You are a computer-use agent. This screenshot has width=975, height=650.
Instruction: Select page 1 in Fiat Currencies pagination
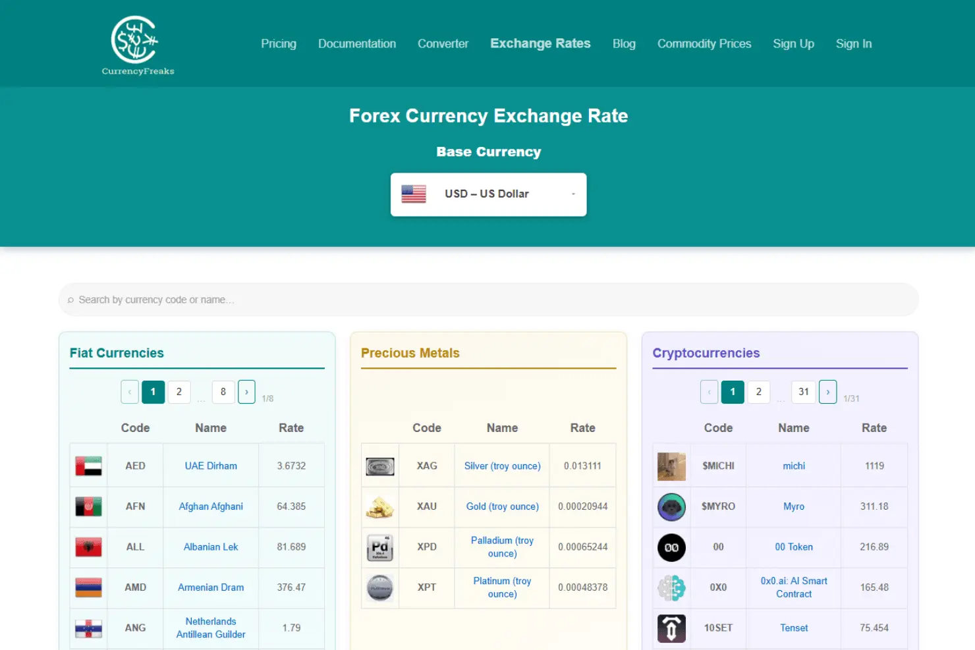(153, 392)
